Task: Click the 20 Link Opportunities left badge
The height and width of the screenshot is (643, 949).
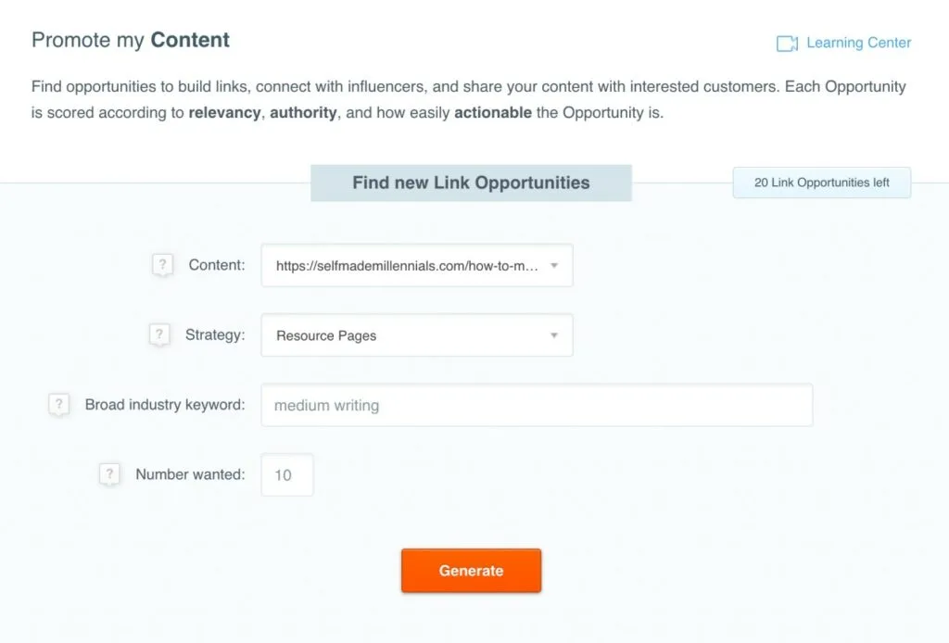Action: 821,183
